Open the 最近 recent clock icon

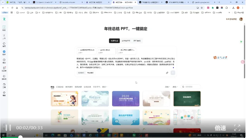coord(4,60)
